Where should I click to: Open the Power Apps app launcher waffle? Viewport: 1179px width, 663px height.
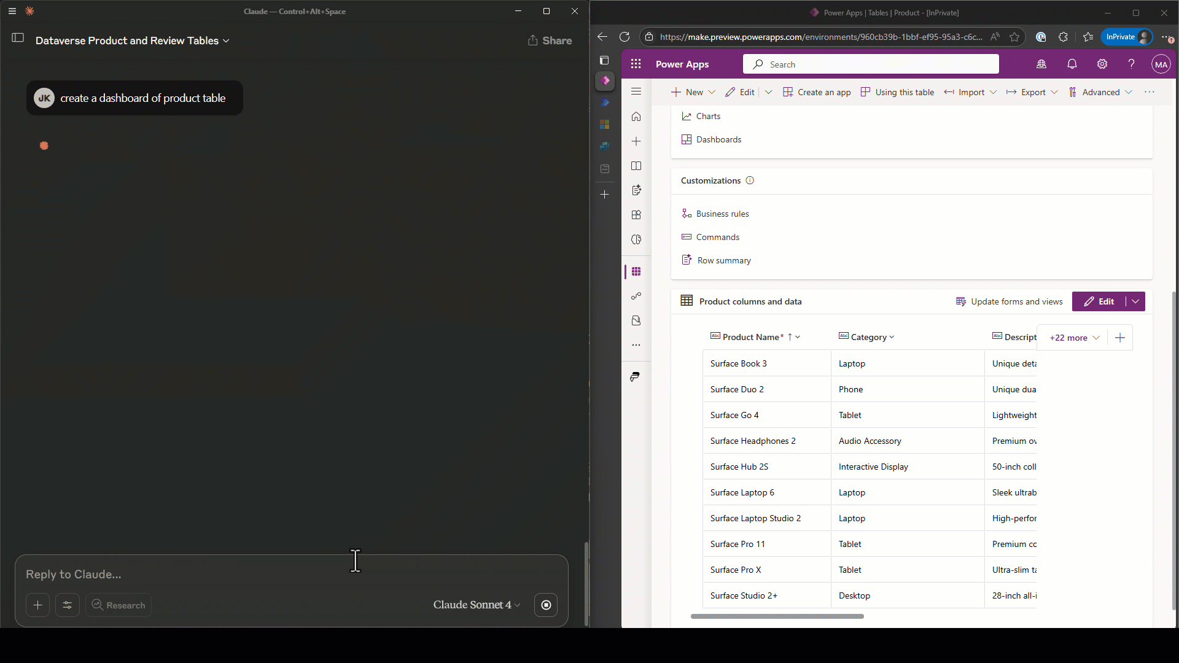click(636, 64)
